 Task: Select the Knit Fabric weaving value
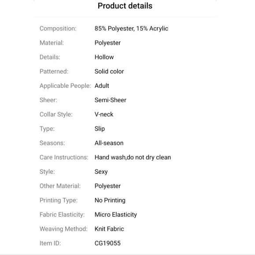click(109, 229)
